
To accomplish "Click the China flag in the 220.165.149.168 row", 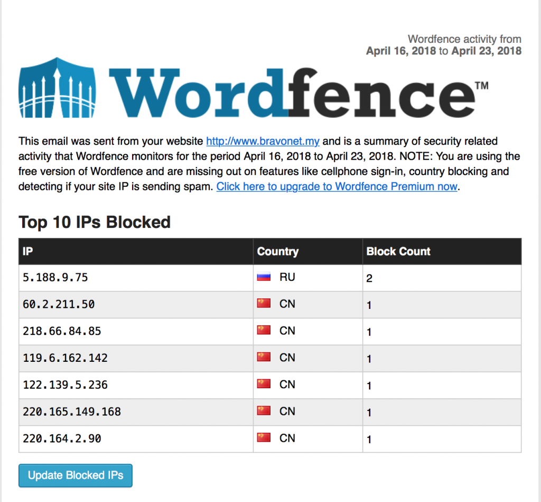I will (264, 411).
